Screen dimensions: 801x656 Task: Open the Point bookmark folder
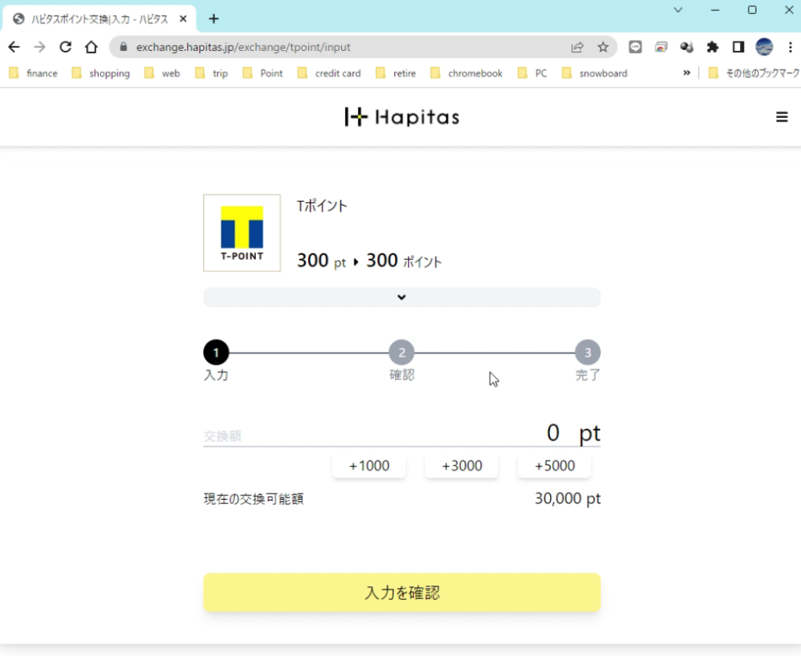pyautogui.click(x=263, y=73)
